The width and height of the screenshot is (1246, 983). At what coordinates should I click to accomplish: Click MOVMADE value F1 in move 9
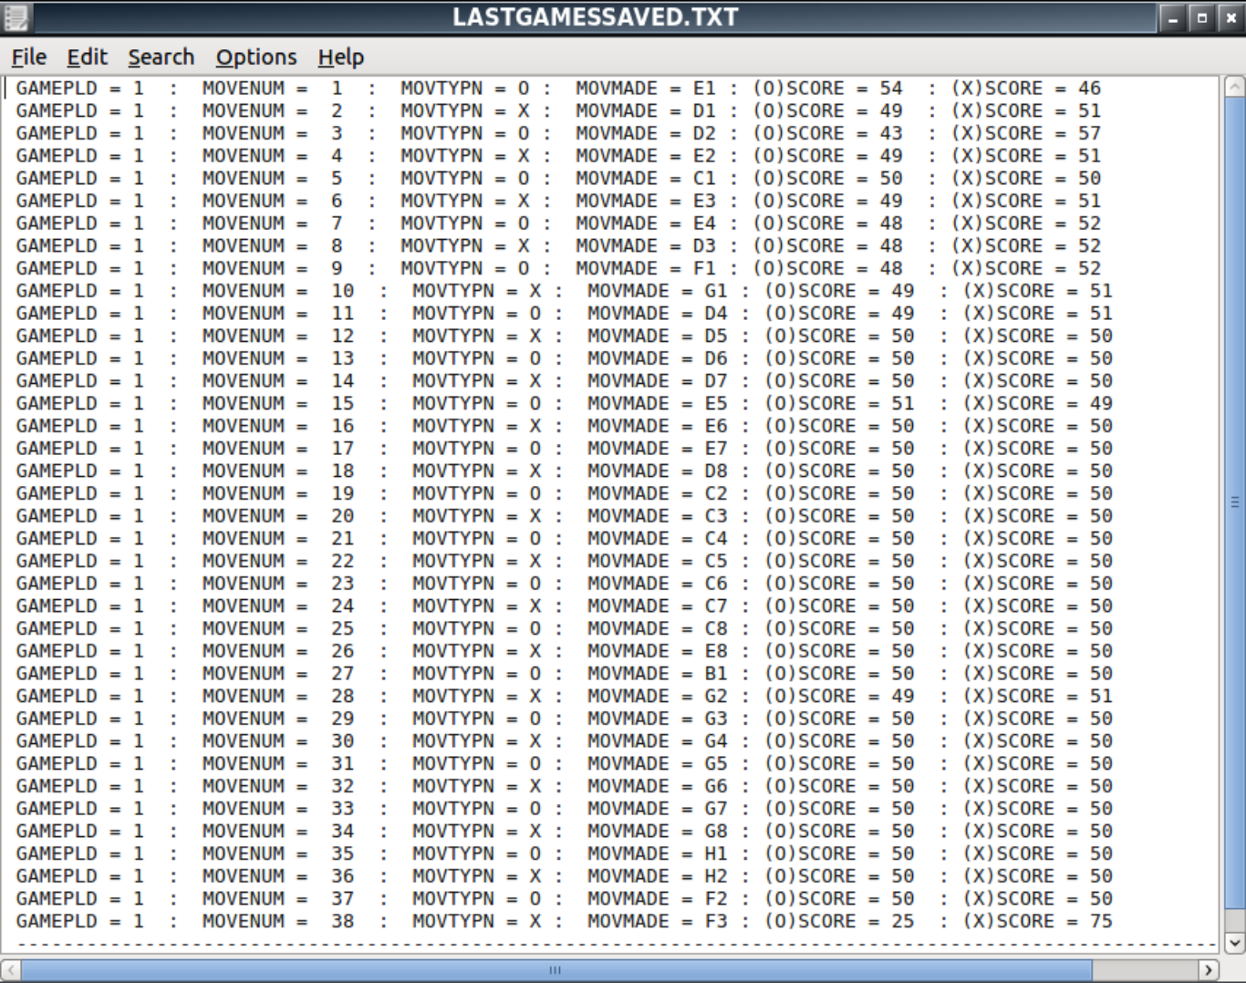tap(704, 268)
